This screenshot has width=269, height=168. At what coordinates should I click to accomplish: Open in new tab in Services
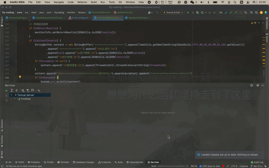[x=32, y=90]
